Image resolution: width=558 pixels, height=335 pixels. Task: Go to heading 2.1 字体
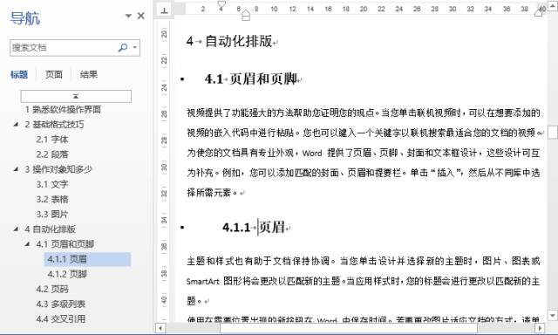pyautogui.click(x=52, y=140)
